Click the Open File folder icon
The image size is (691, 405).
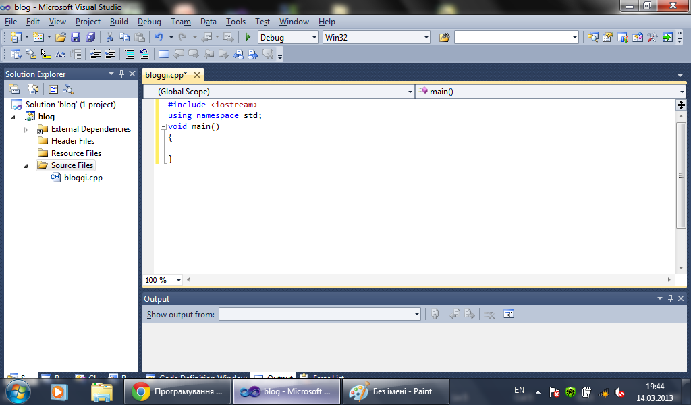pos(61,37)
